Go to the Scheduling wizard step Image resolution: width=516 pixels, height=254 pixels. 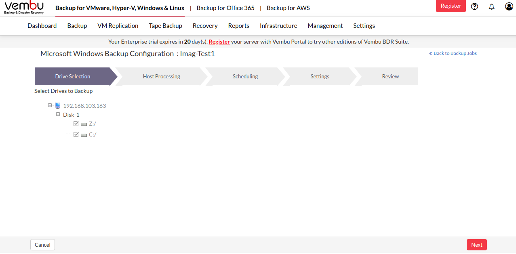coord(245,76)
